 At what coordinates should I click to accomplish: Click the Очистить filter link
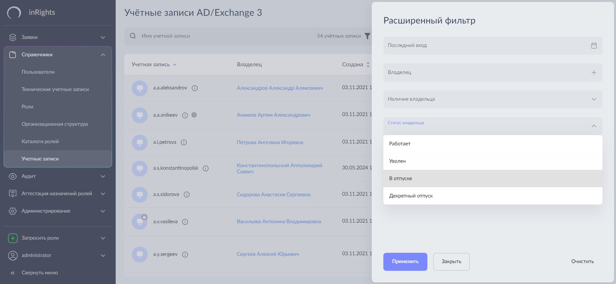coord(582,261)
